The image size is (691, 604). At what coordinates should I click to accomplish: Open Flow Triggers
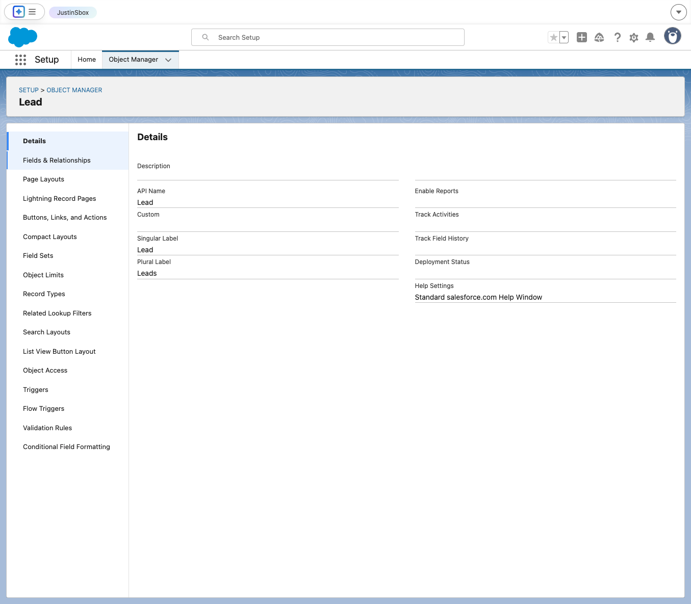[68, 409]
